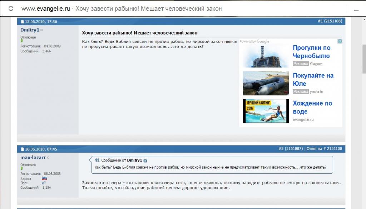Click the quote mark icon in quoted message
The height and width of the screenshot is (209, 366).
pyautogui.click(x=97, y=160)
